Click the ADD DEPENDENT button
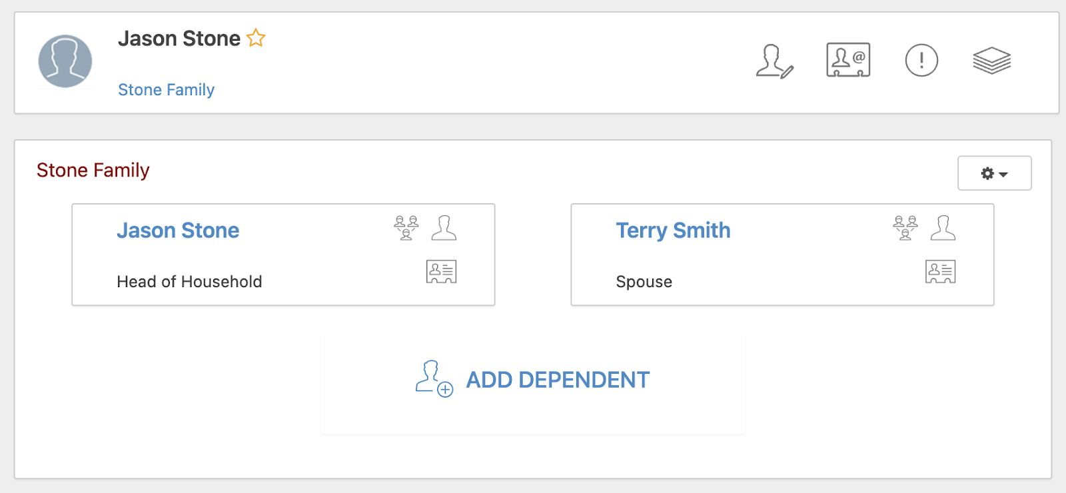Image resolution: width=1066 pixels, height=493 pixels. pyautogui.click(x=558, y=380)
